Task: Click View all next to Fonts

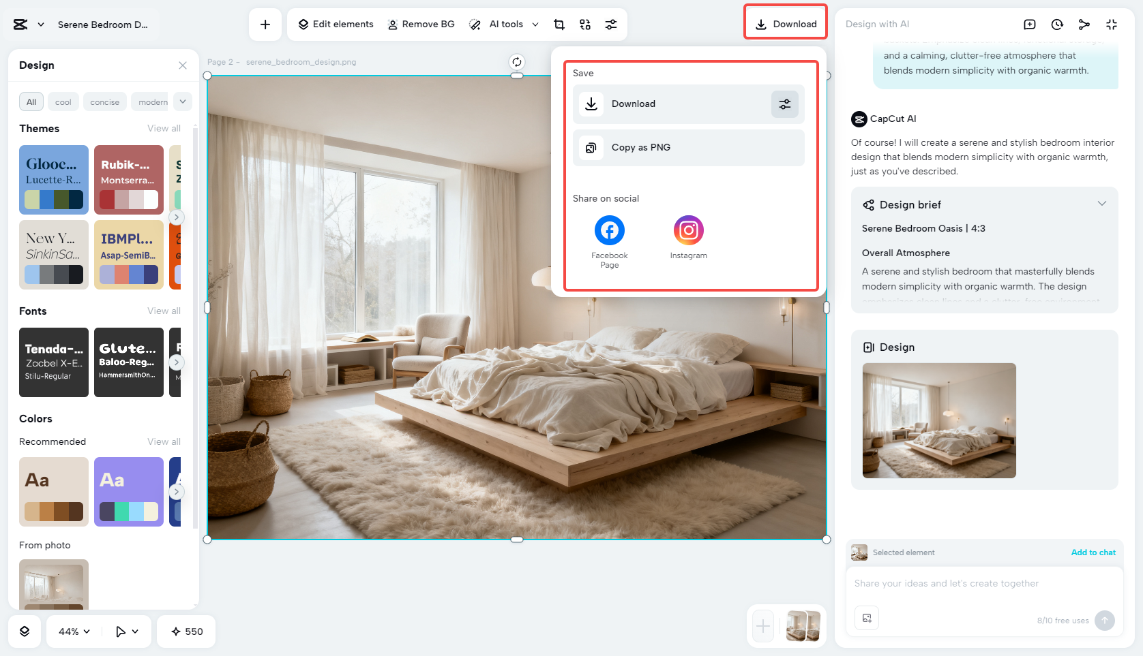Action: 164,311
